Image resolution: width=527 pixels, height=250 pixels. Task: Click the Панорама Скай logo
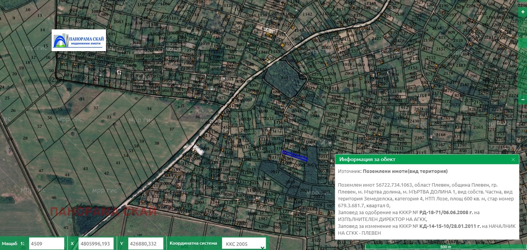click(79, 40)
